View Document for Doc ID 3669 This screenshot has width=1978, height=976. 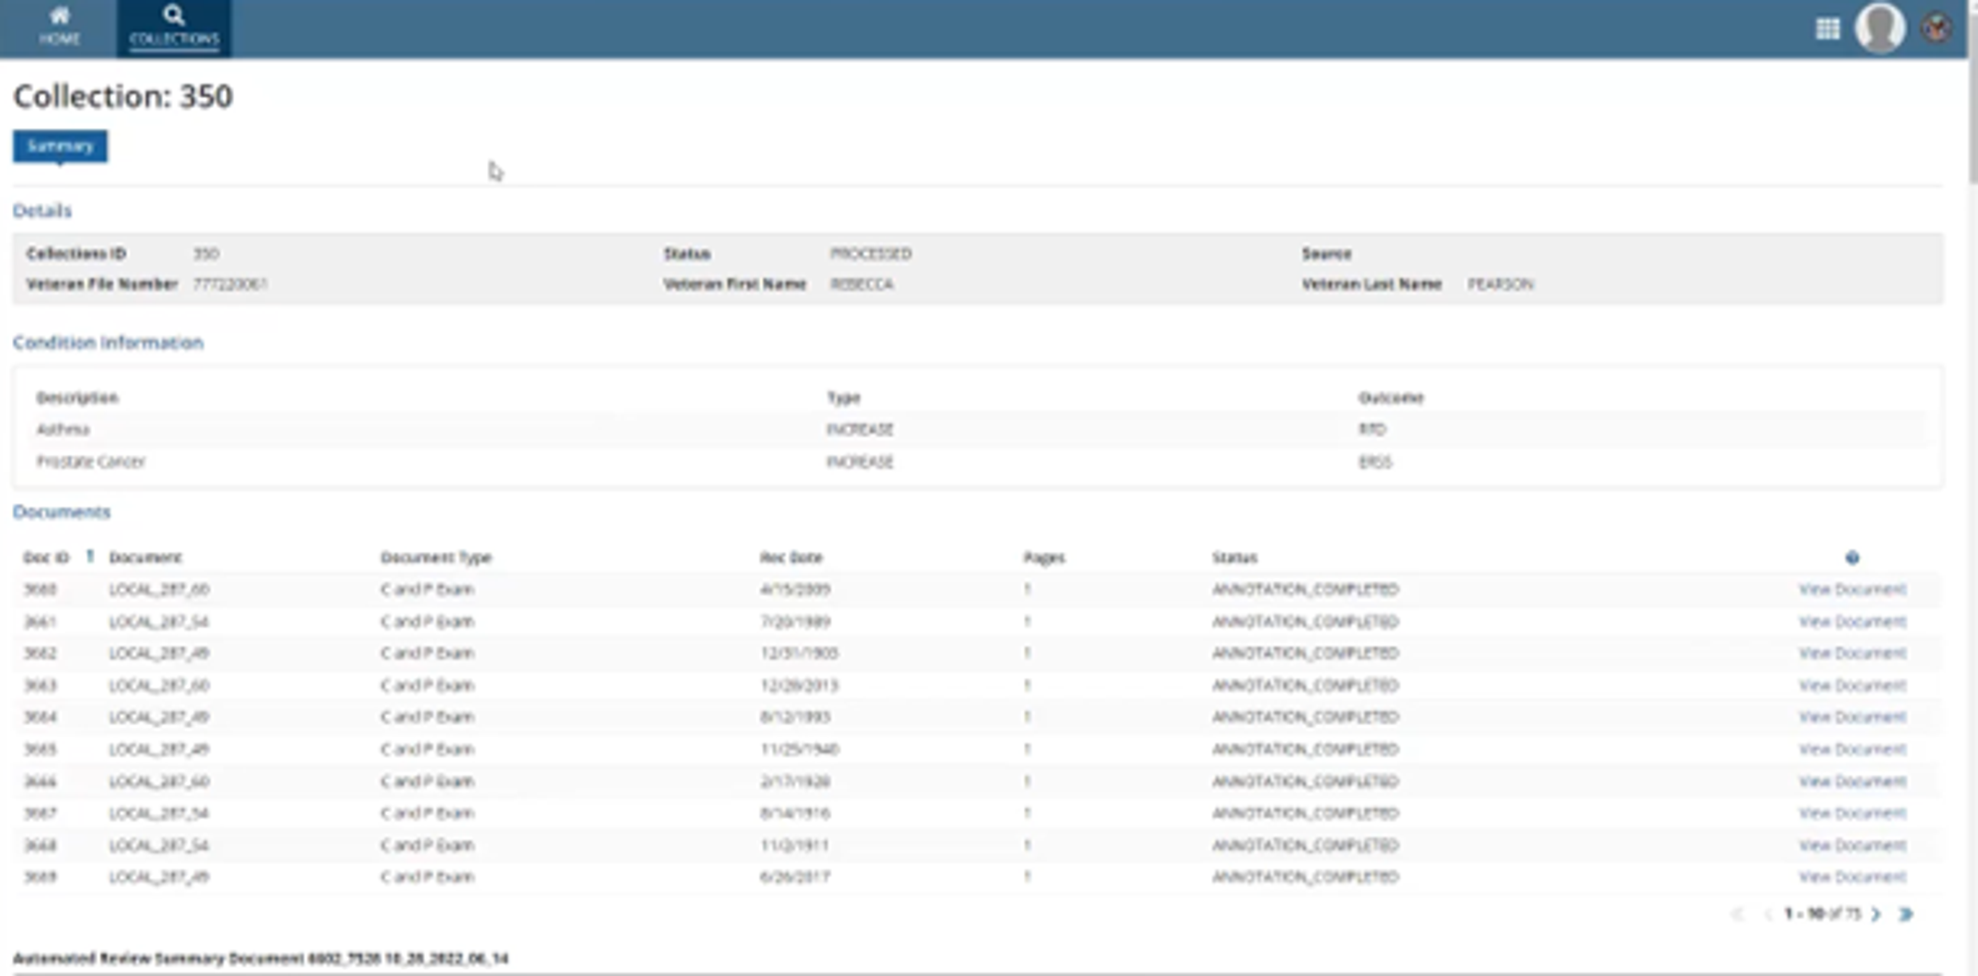[1852, 876]
